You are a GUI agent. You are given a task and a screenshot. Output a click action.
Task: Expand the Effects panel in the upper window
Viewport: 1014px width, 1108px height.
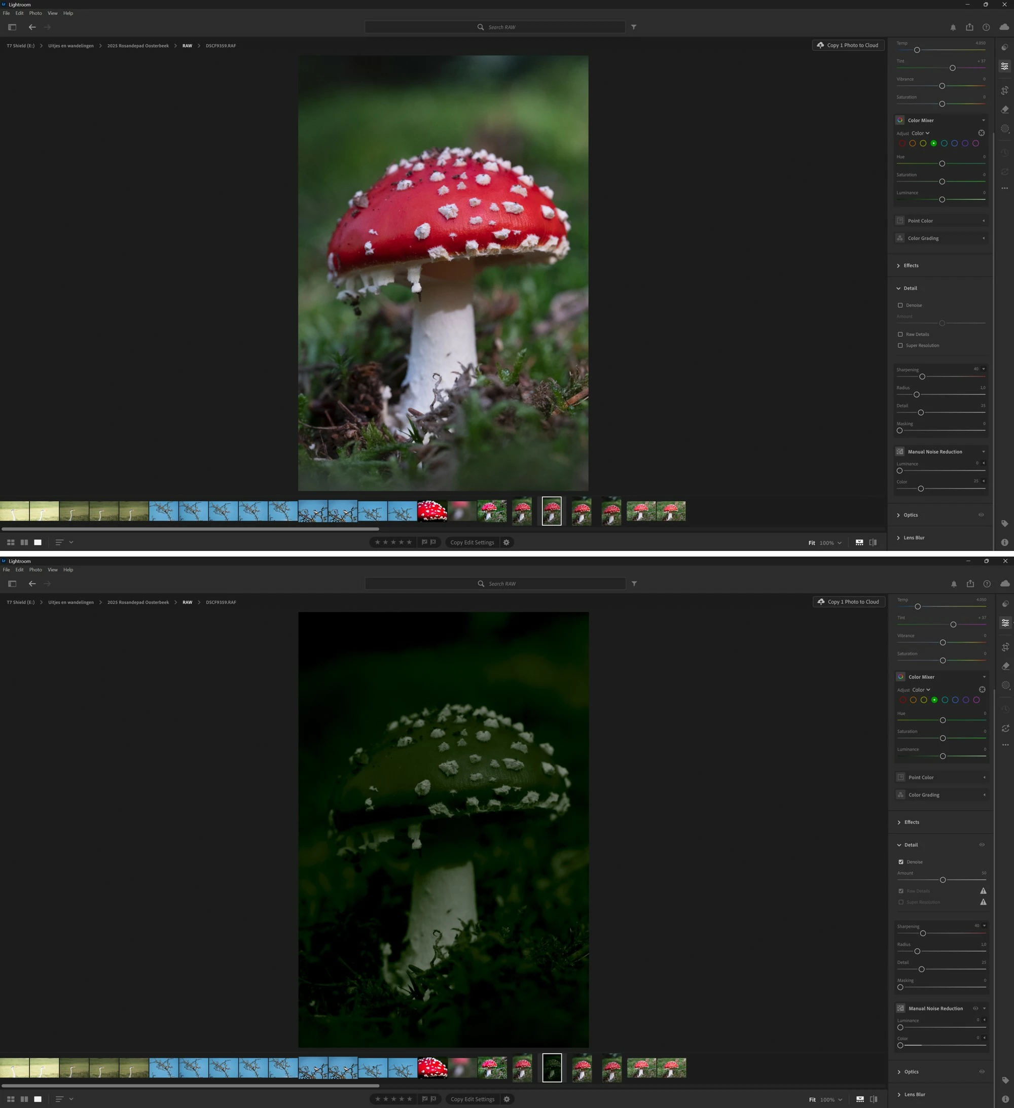pos(910,265)
